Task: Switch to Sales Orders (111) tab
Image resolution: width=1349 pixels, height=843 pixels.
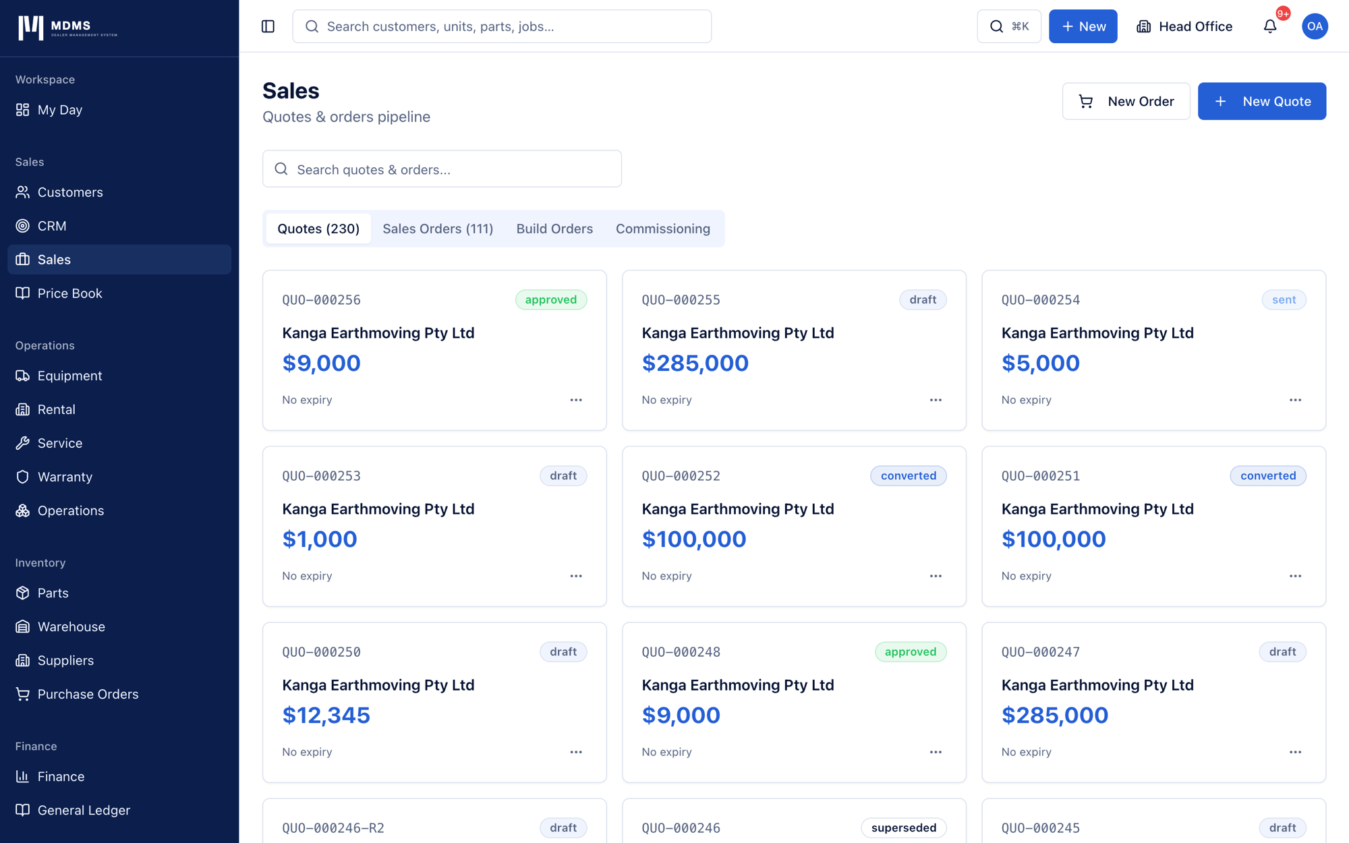Action: [x=438, y=229]
